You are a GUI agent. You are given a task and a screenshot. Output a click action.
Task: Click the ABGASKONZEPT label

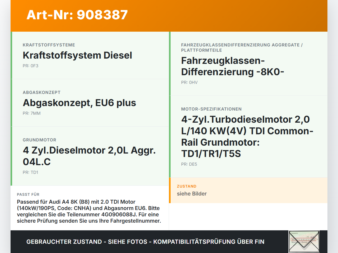click(42, 92)
